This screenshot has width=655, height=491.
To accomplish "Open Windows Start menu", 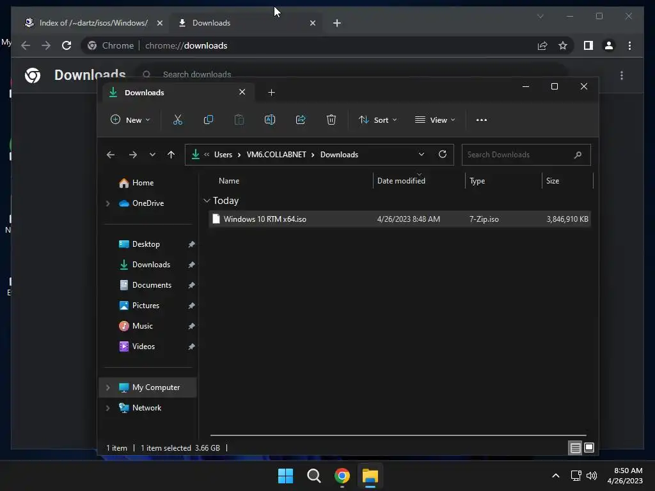I will pyautogui.click(x=286, y=476).
